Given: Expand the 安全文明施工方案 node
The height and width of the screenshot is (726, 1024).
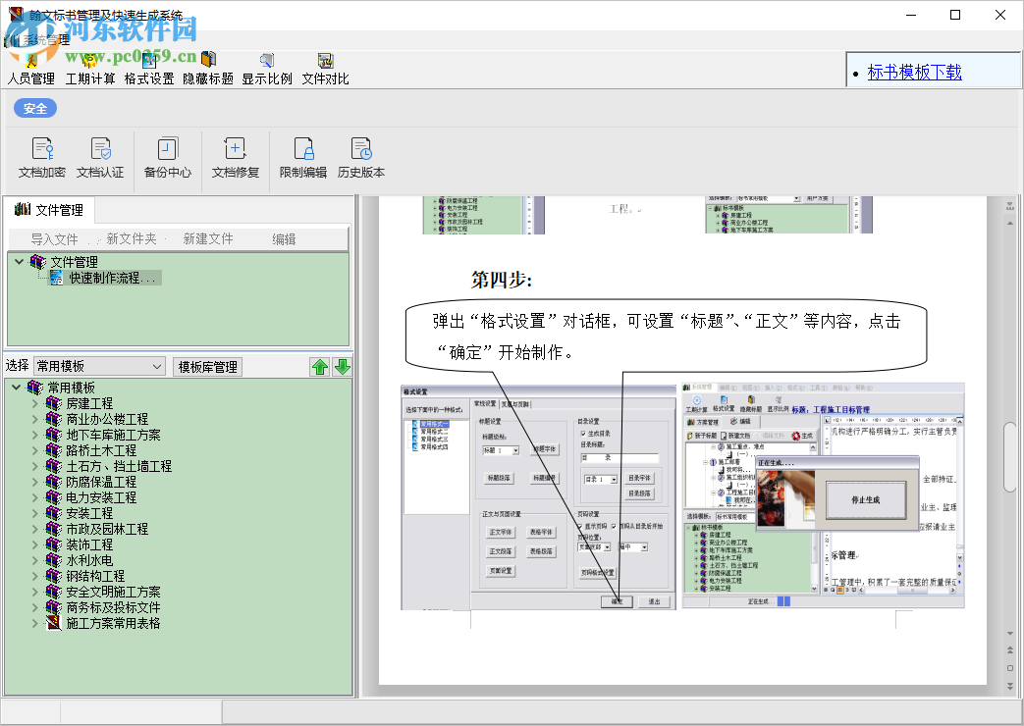Looking at the screenshot, I should [x=35, y=592].
